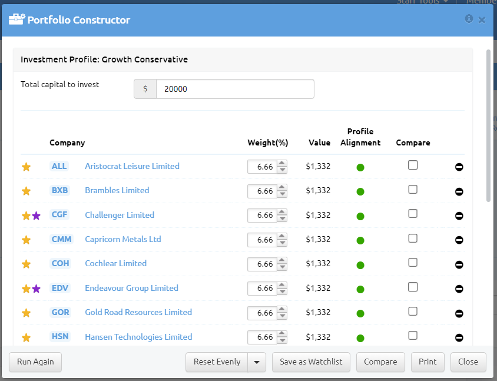Tick Compare checkbox for Endeavour Group Limited
The width and height of the screenshot is (497, 381).
point(413,287)
